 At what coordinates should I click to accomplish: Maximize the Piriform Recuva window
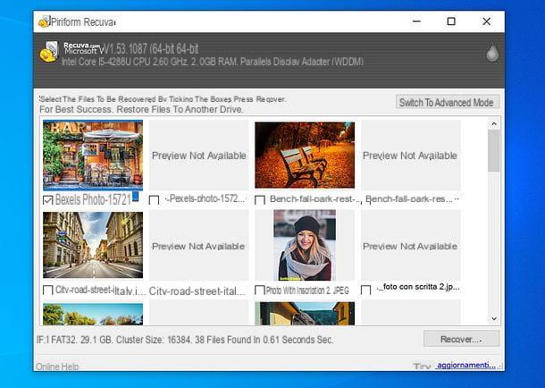coord(451,21)
